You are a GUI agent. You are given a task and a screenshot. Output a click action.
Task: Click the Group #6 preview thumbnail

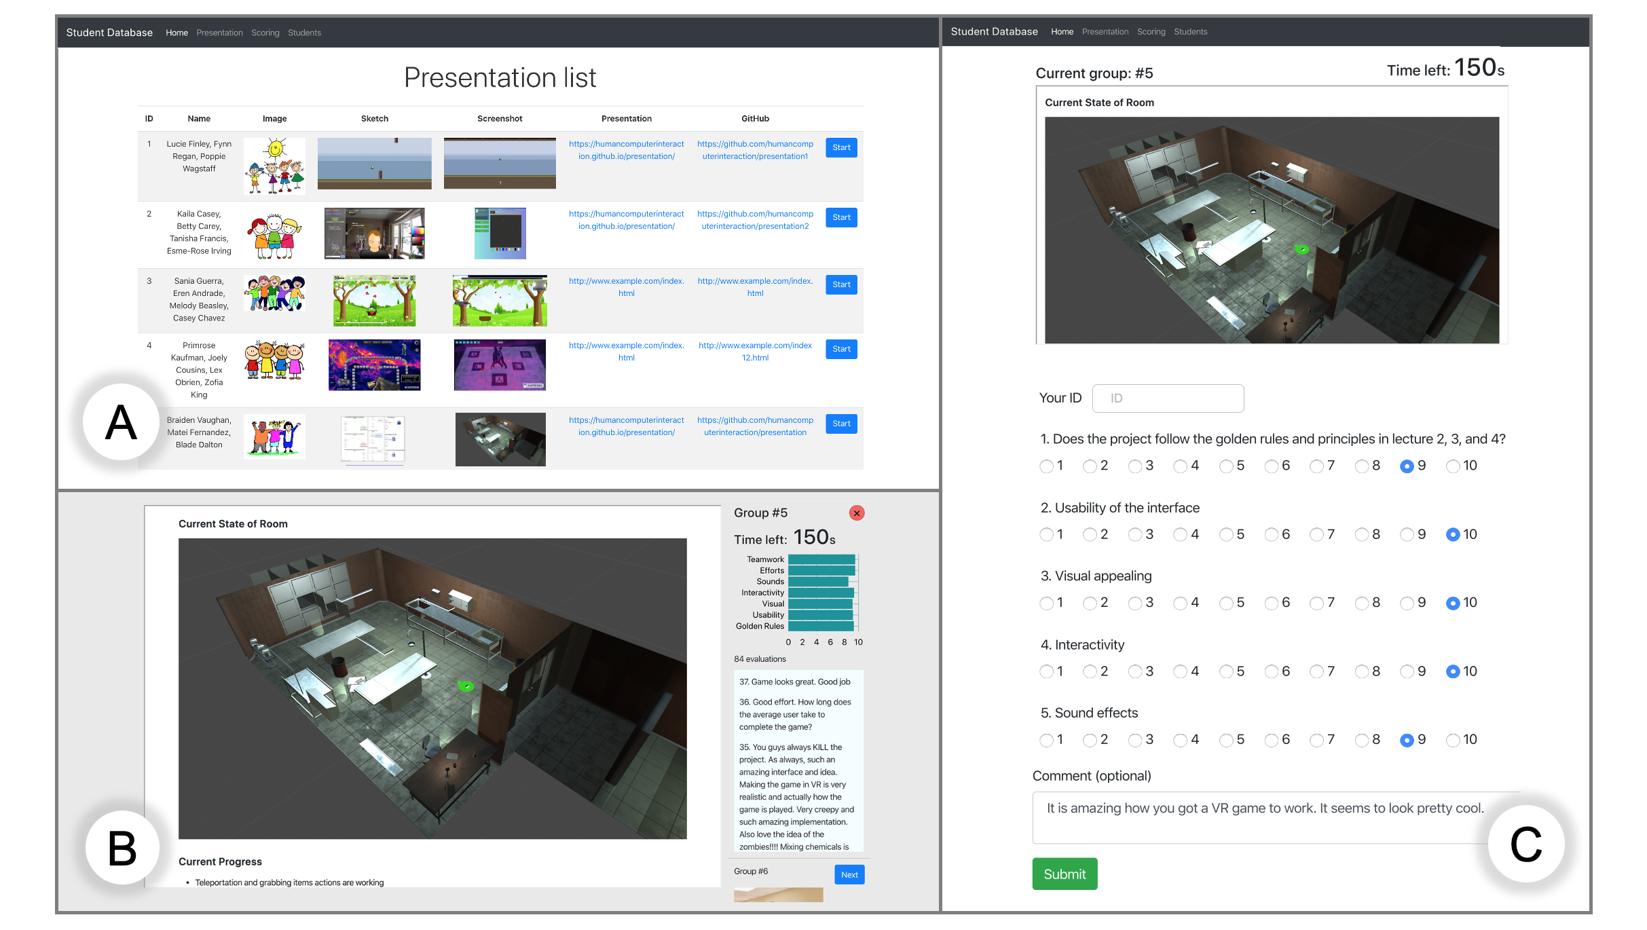778,895
